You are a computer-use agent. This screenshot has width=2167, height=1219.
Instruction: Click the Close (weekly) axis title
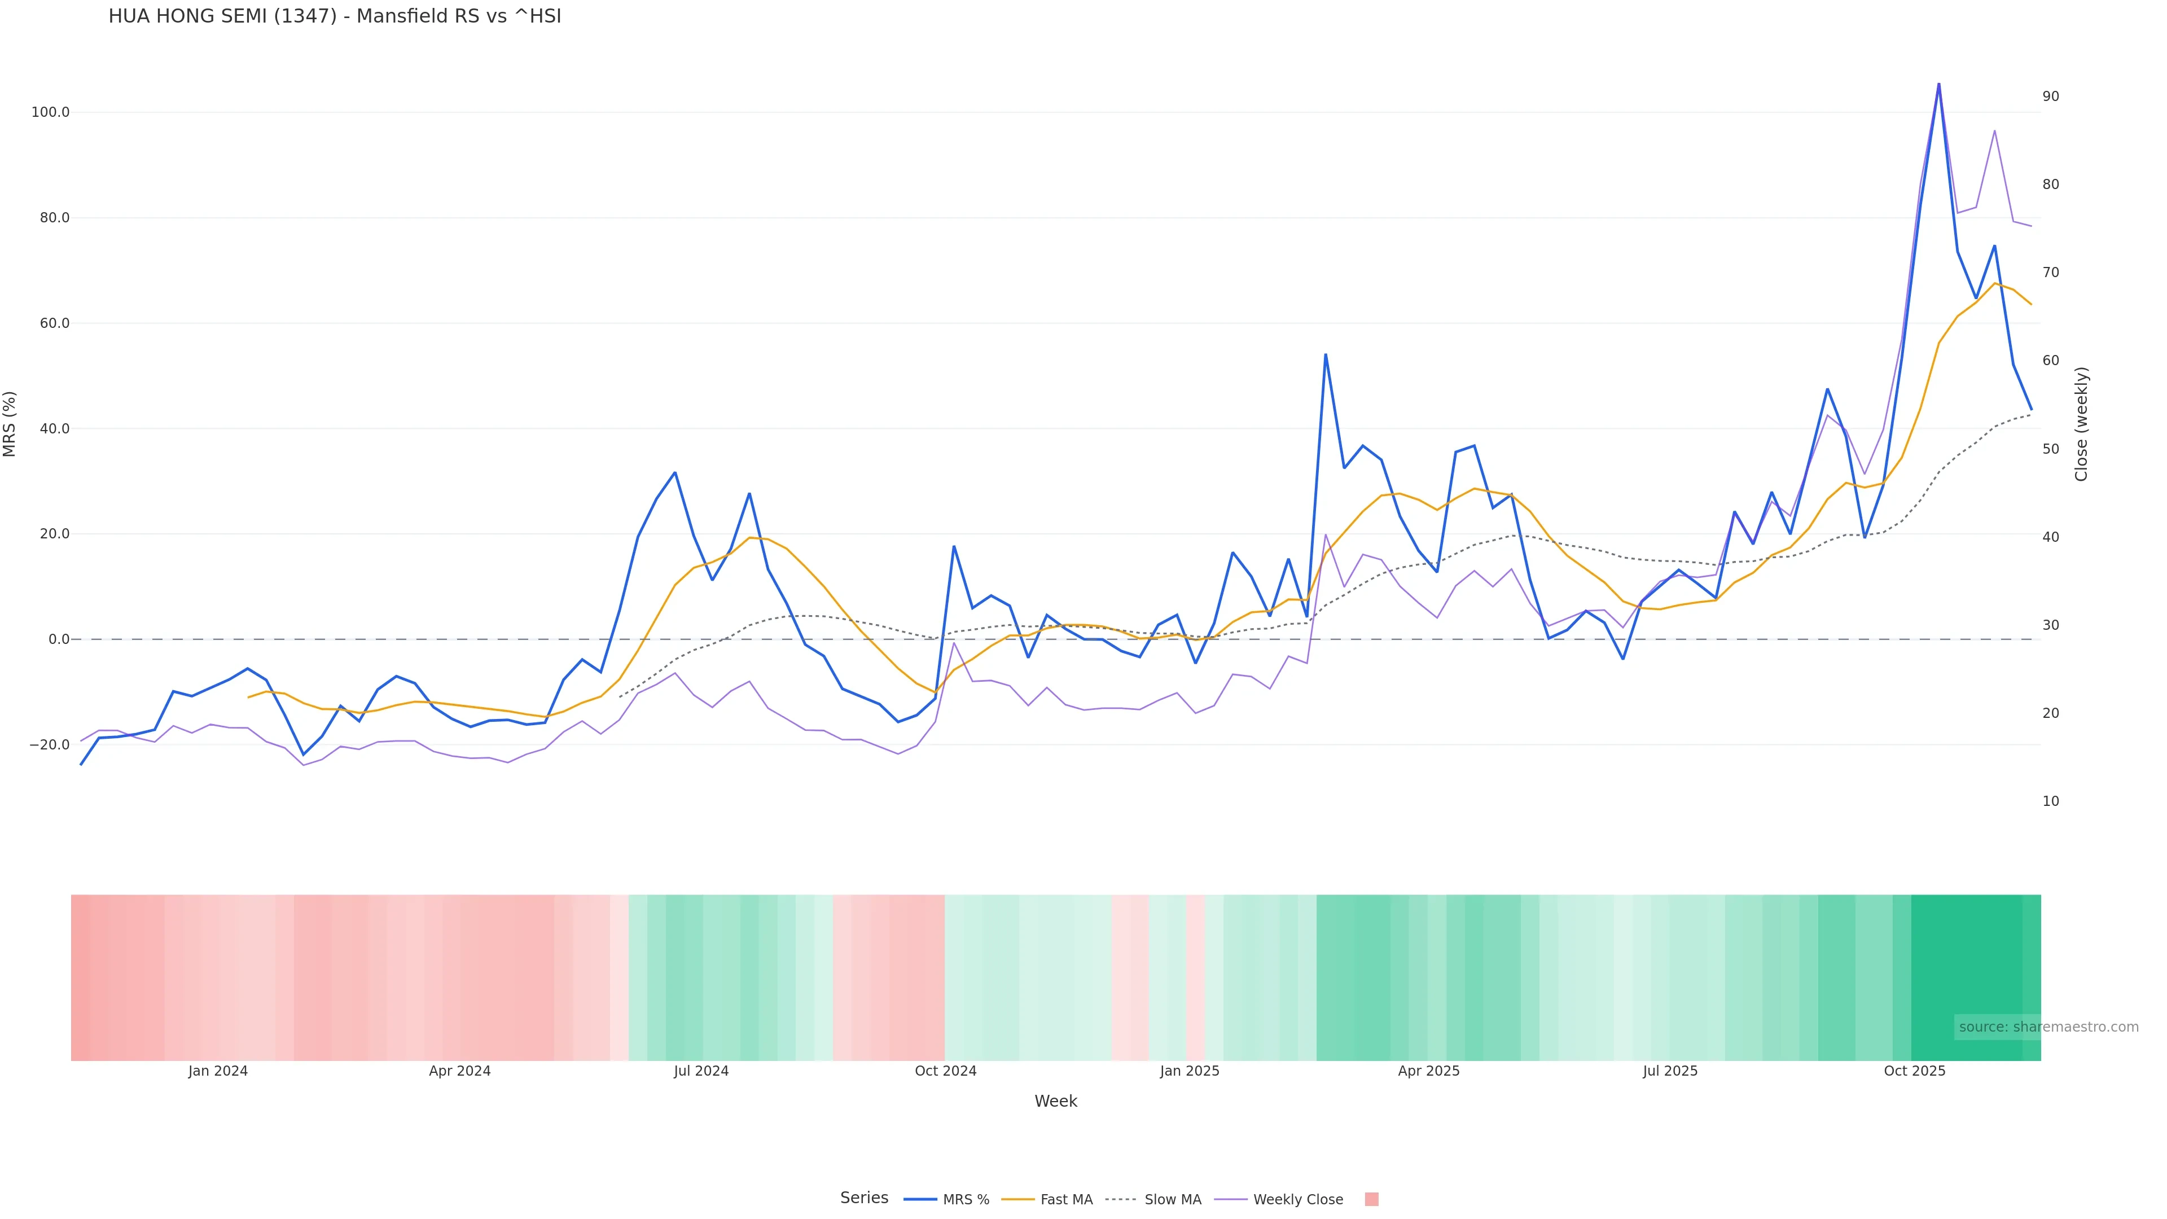[x=2081, y=424]
